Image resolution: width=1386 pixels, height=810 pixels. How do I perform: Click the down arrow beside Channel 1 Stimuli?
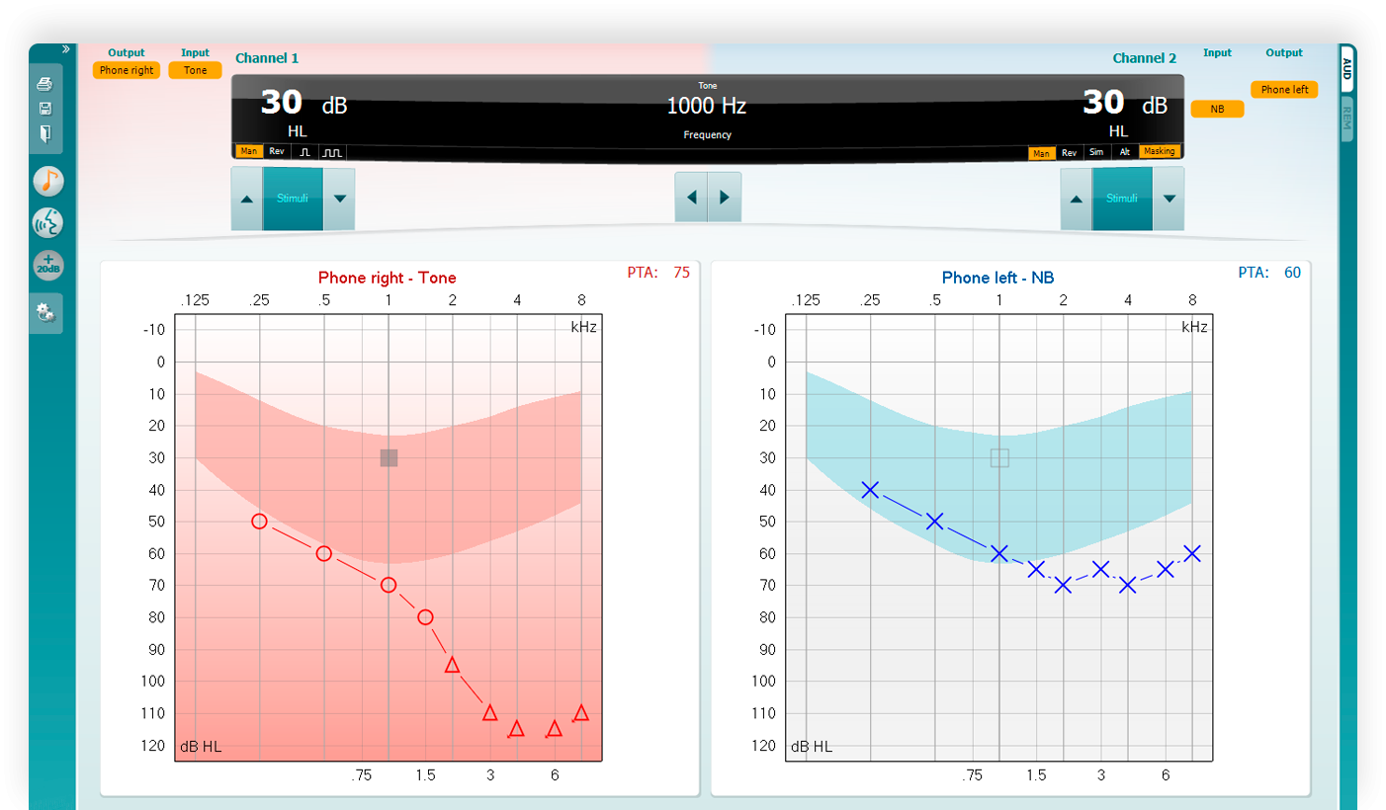339,198
